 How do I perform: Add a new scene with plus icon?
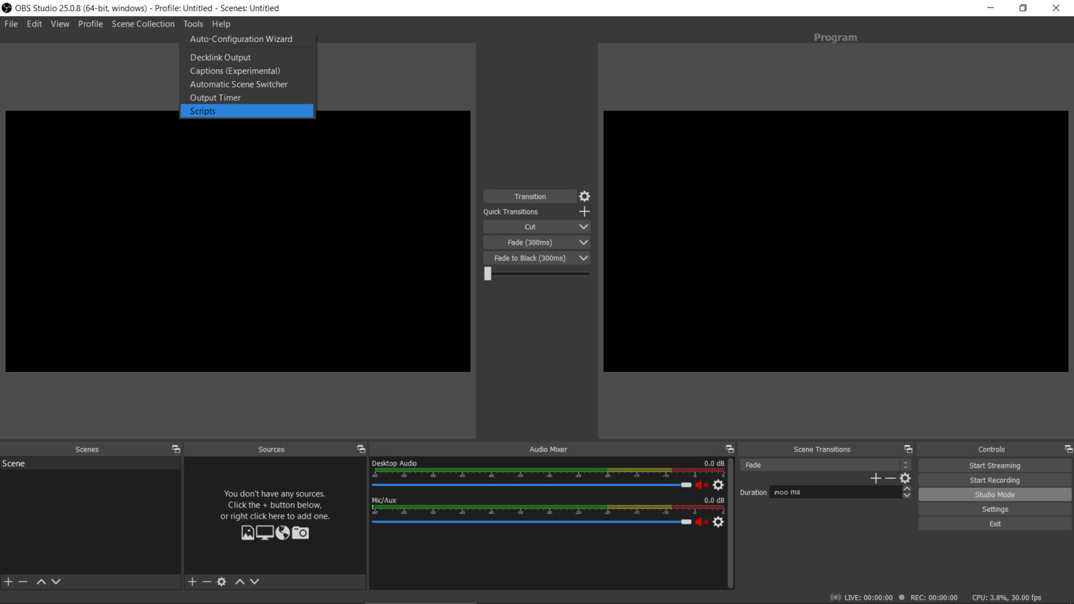pos(8,581)
